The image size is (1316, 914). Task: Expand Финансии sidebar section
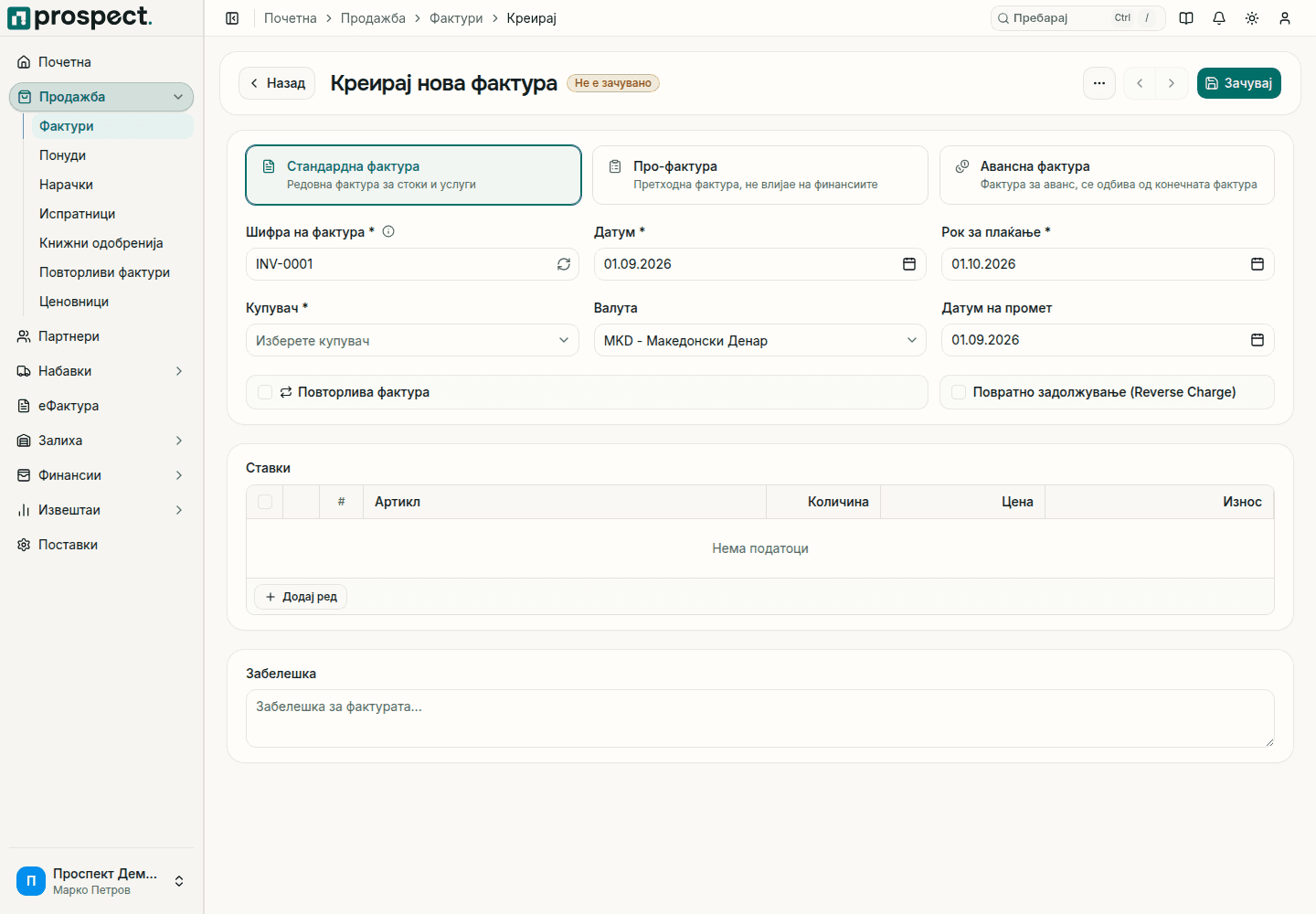[x=101, y=475]
